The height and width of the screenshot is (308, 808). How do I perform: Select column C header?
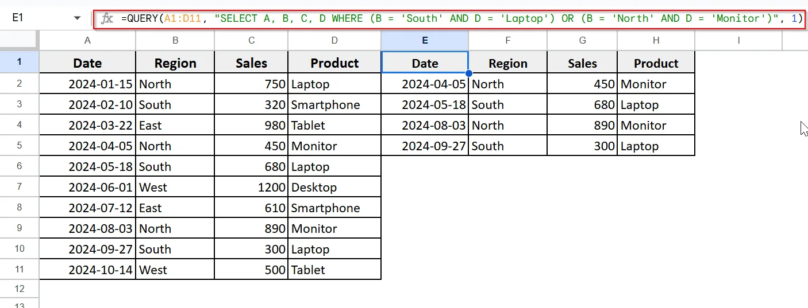[251, 40]
